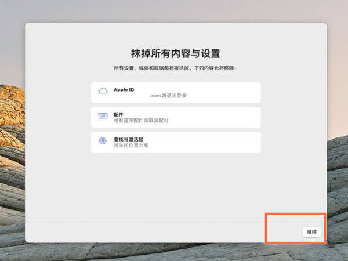
Task: Click '将关闭位置共享' description text
Action: 131,146
